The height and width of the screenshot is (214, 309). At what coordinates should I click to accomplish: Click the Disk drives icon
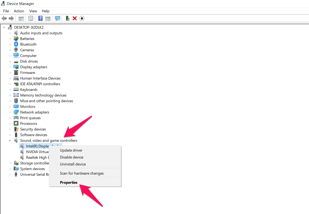[x=16, y=61]
